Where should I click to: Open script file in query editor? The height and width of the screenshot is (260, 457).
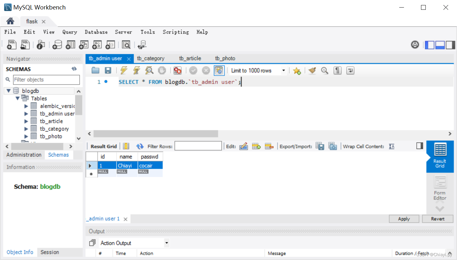95,71
